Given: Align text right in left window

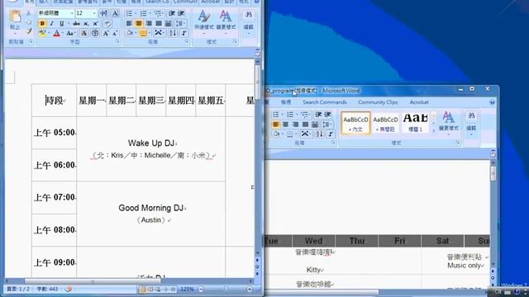Looking at the screenshot, I should pyautogui.click(x=149, y=23).
